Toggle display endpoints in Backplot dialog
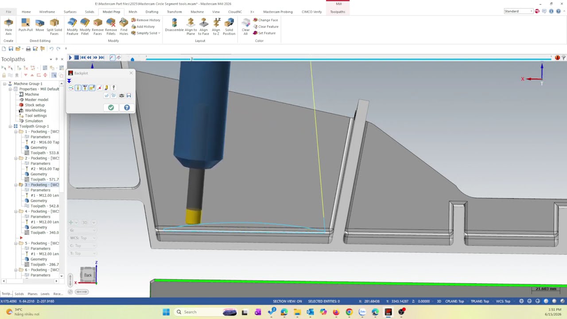Screen dimensions: 567x319 (x=99, y=88)
